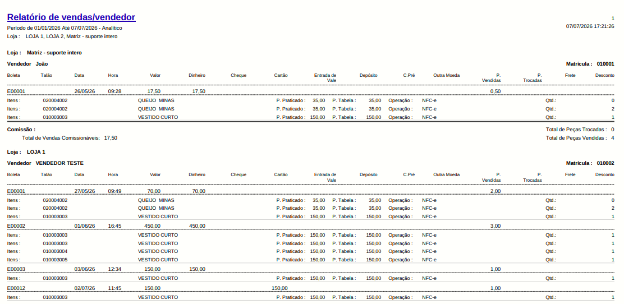The height and width of the screenshot is (304, 624).
Task: Click the Matrícula 010002 label
Action: [x=590, y=163]
